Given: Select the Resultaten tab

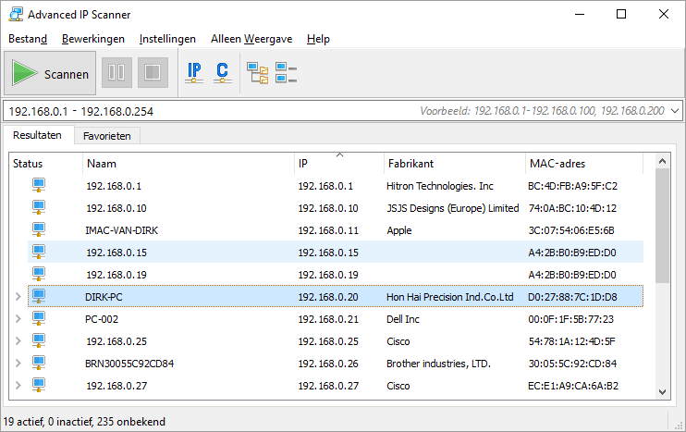Looking at the screenshot, I should pos(37,135).
